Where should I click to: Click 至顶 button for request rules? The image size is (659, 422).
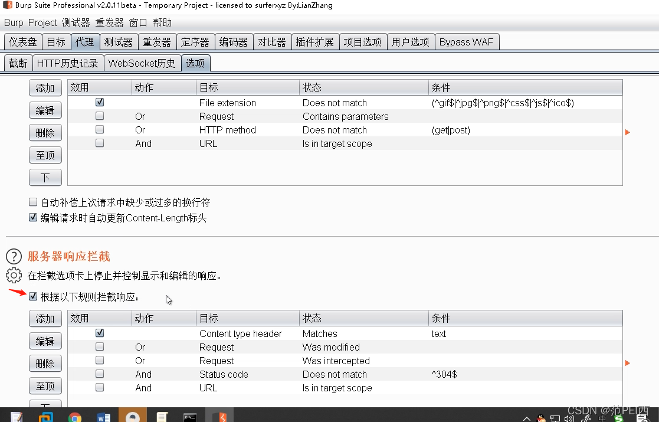pyautogui.click(x=45, y=155)
